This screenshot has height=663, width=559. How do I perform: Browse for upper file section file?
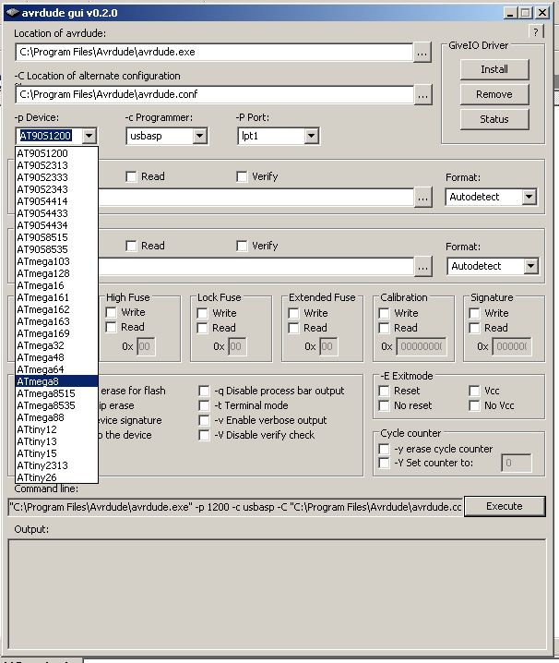click(x=423, y=198)
